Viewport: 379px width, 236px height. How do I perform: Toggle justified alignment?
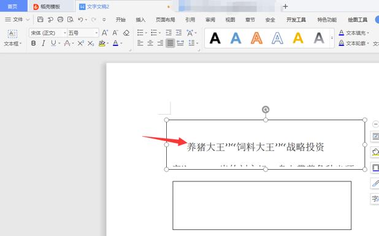pos(170,44)
